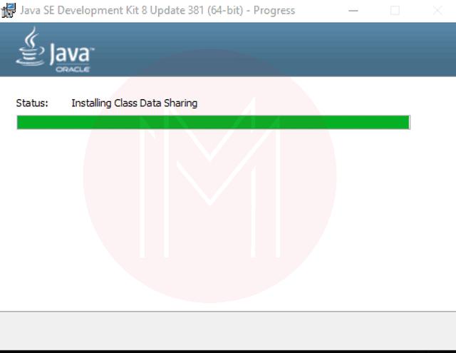Click the green installation progress bar

pyautogui.click(x=213, y=122)
